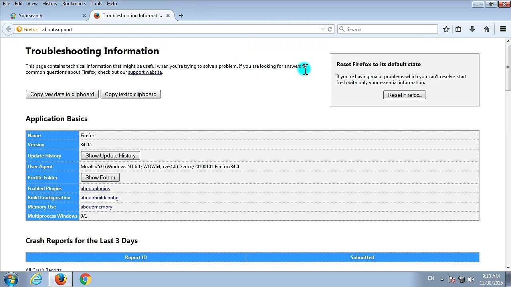Click the search magnifier icon
Screen dimensions: 511x287
[x=342, y=29]
